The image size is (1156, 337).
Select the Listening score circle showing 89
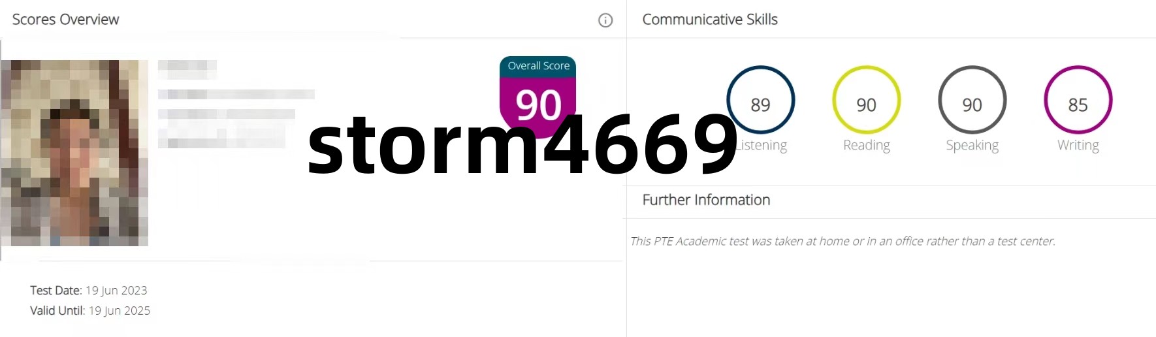coord(760,100)
